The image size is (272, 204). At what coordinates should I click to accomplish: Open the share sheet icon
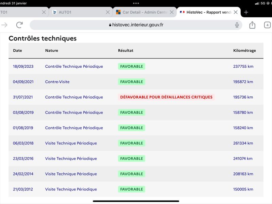tap(252, 25)
